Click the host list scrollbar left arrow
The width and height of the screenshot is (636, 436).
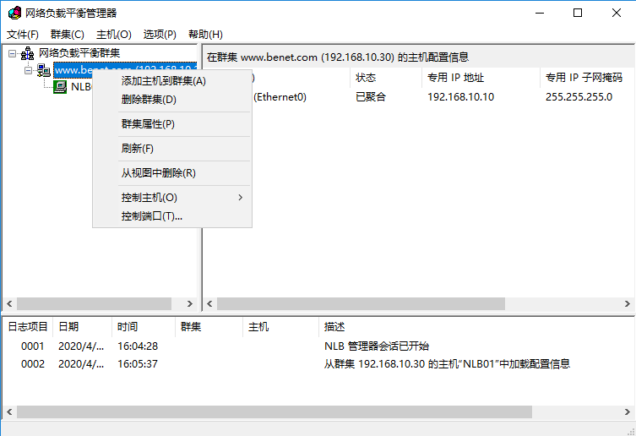pyautogui.click(x=209, y=303)
